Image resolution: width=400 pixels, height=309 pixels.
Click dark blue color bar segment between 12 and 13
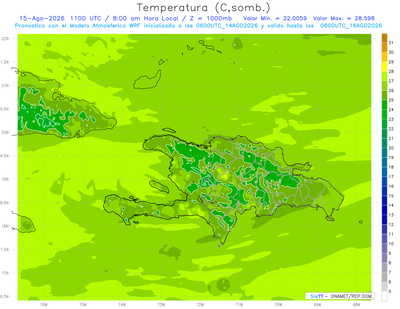pos(384,220)
